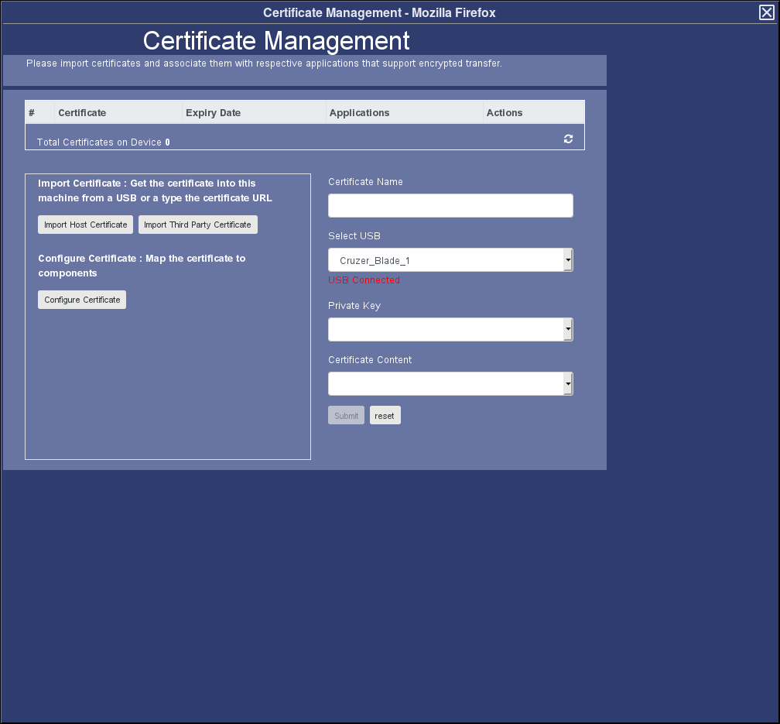Focus the Certificate Name text field
The height and width of the screenshot is (724, 780).
(450, 206)
